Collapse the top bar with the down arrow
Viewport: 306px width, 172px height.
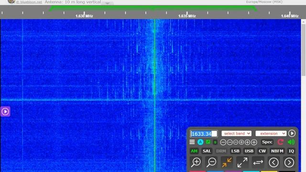coord(107,3)
